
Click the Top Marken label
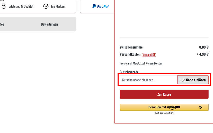58,6
